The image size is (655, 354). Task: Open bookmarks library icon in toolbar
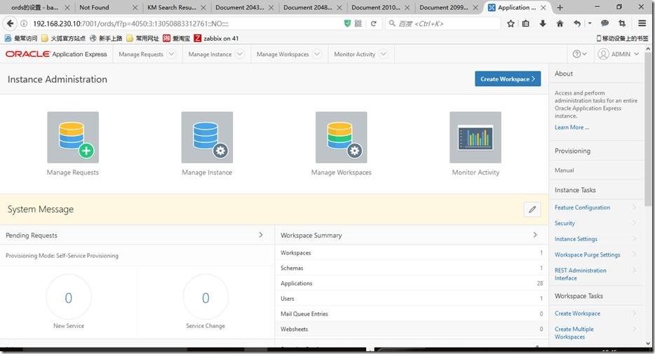[x=525, y=23]
